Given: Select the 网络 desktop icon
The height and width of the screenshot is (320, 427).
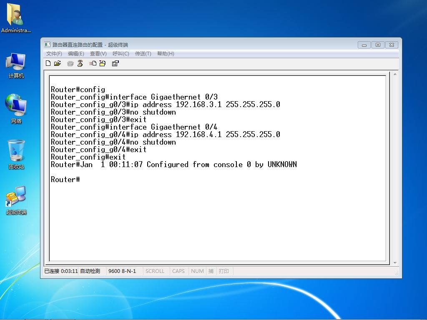Looking at the screenshot, I should (x=16, y=109).
